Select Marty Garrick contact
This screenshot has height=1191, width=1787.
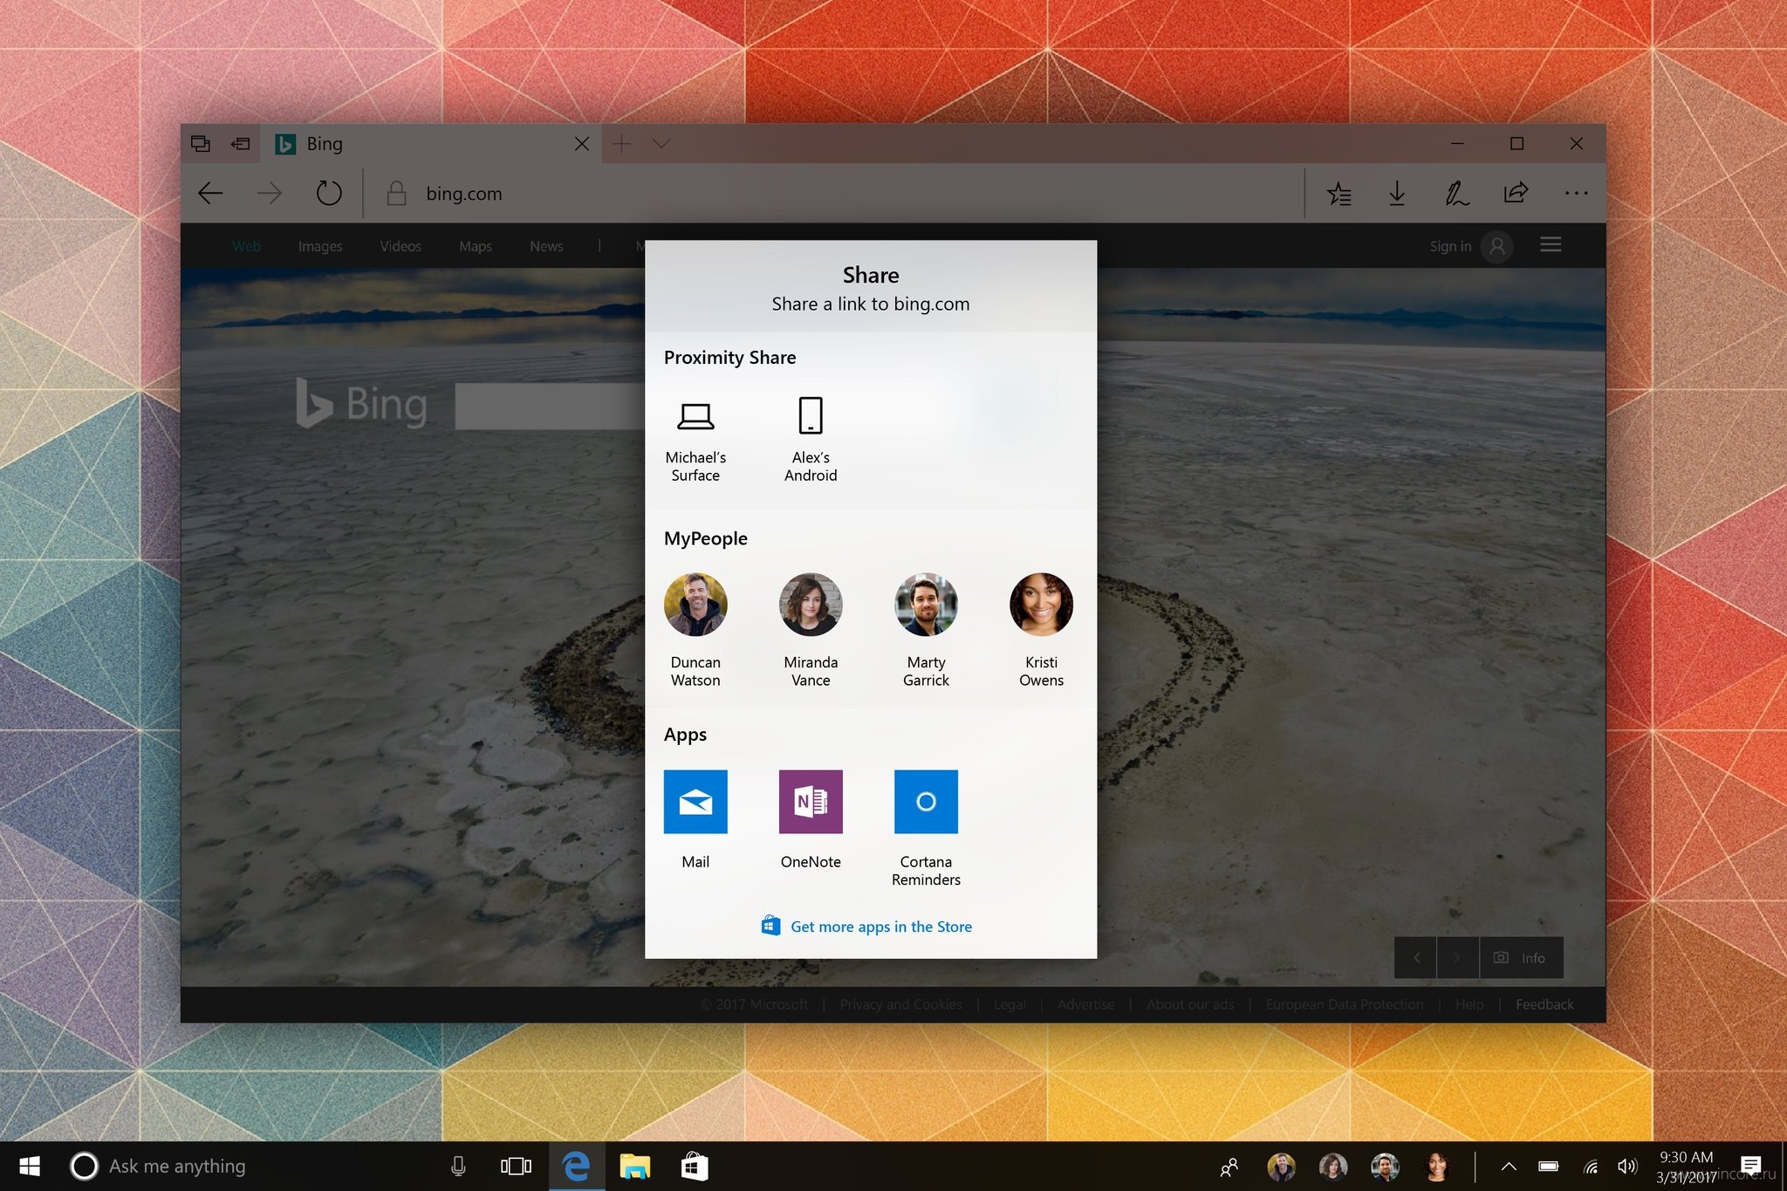926,630
